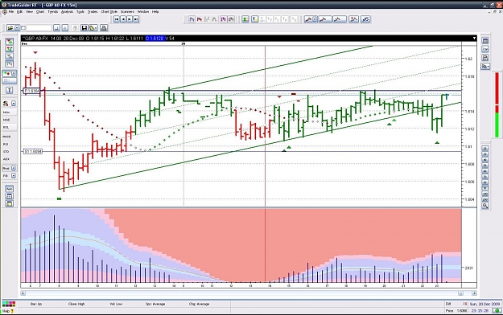Viewport: 503px width, 315px height.
Task: Expand the FIB dropdown arrow
Action: tap(14, 176)
